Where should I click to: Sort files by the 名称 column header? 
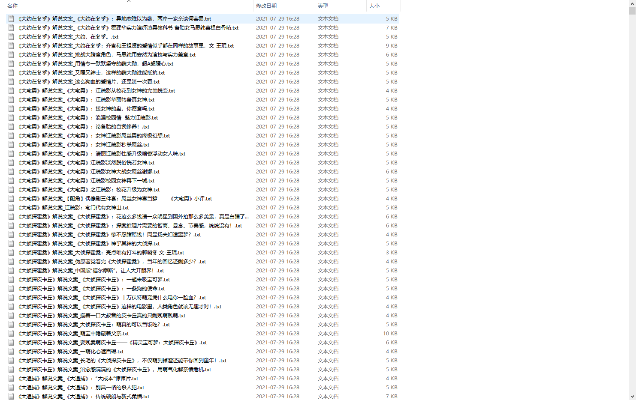pos(13,6)
